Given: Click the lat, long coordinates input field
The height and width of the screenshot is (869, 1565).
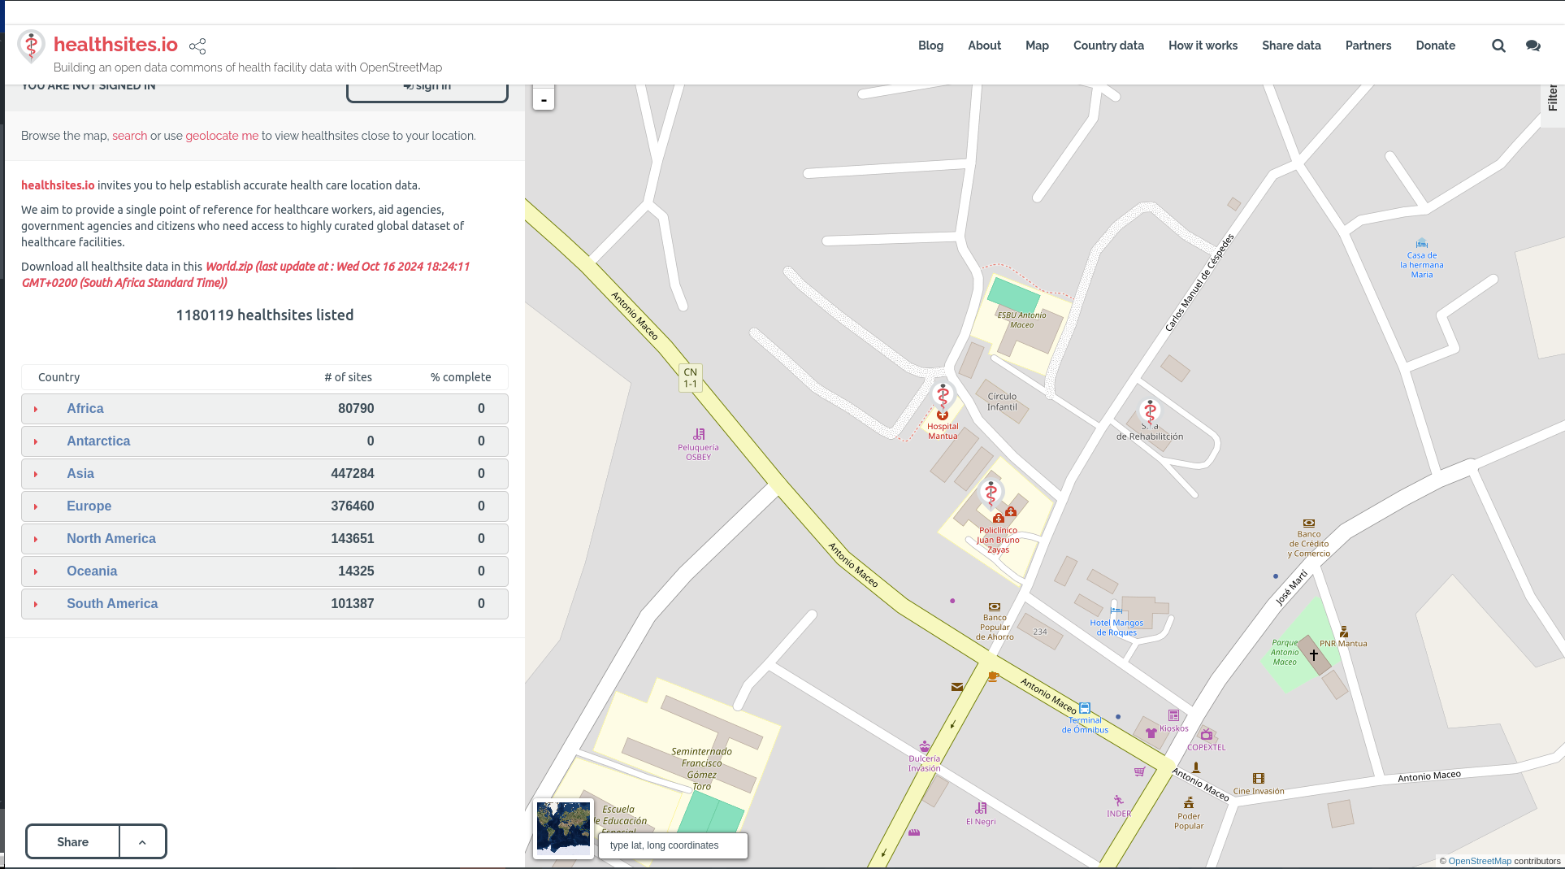Looking at the screenshot, I should point(673,845).
